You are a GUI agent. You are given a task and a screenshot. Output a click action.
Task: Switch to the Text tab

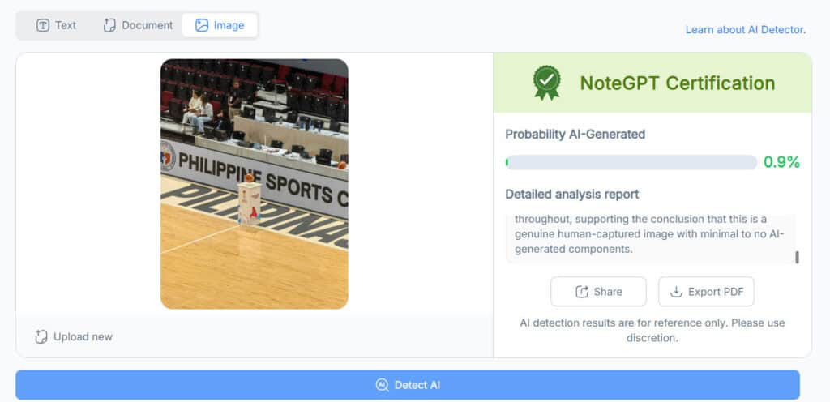point(56,25)
